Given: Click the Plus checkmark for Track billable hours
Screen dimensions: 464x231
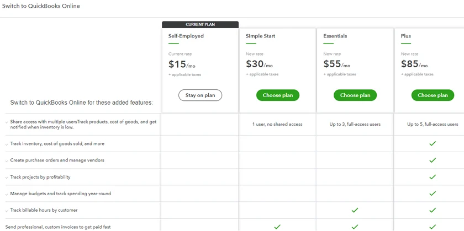Looking at the screenshot, I should (x=433, y=210).
